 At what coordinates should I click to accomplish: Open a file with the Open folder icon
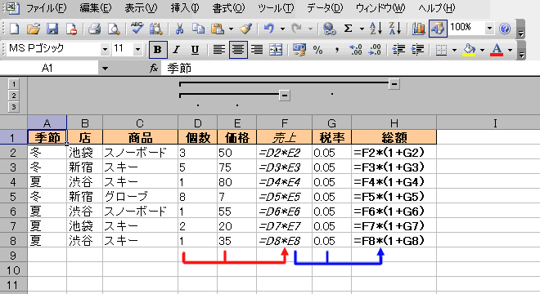tap(34, 29)
